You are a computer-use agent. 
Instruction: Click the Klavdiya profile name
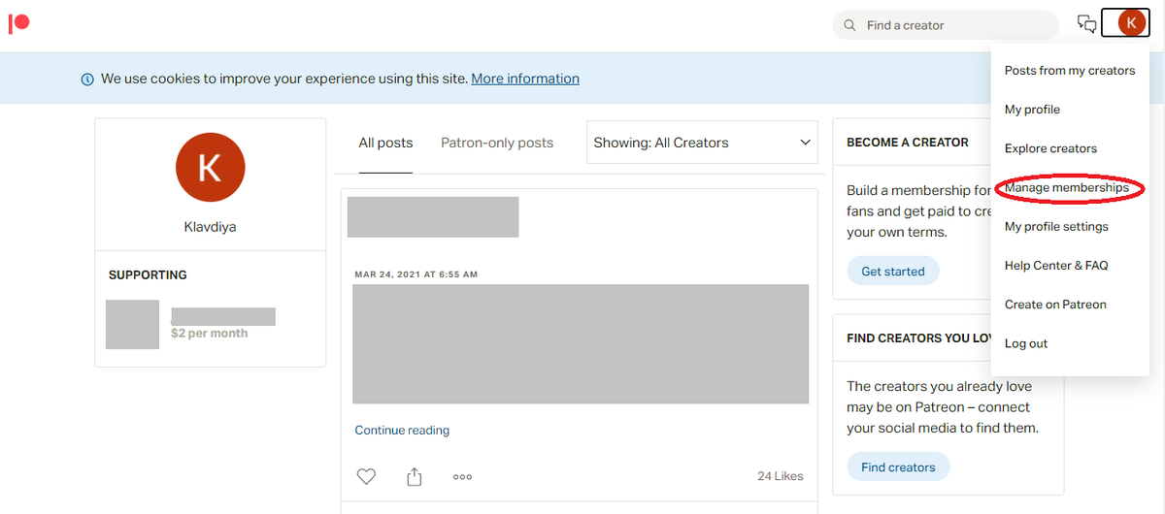(x=210, y=227)
